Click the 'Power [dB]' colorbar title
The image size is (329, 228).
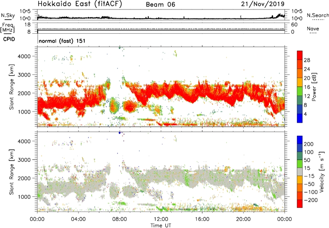point(314,87)
